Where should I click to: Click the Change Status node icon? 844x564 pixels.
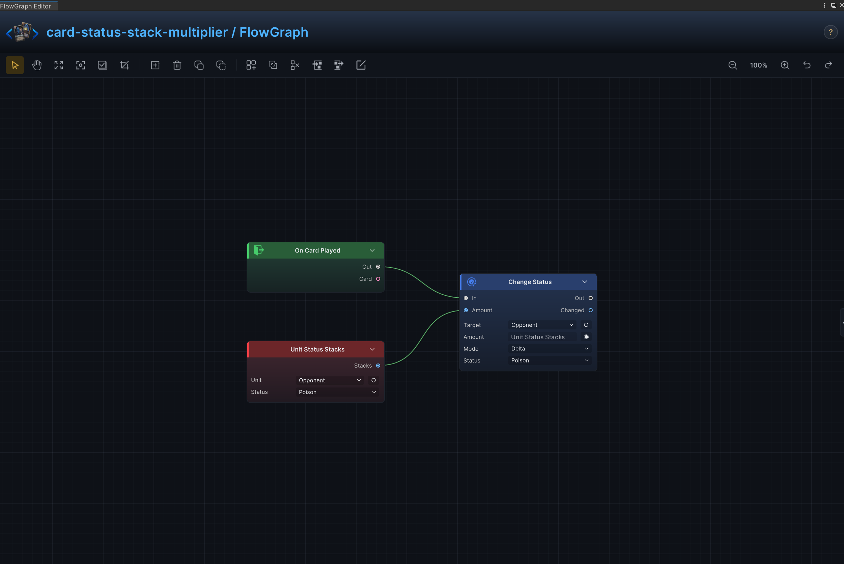tap(472, 282)
